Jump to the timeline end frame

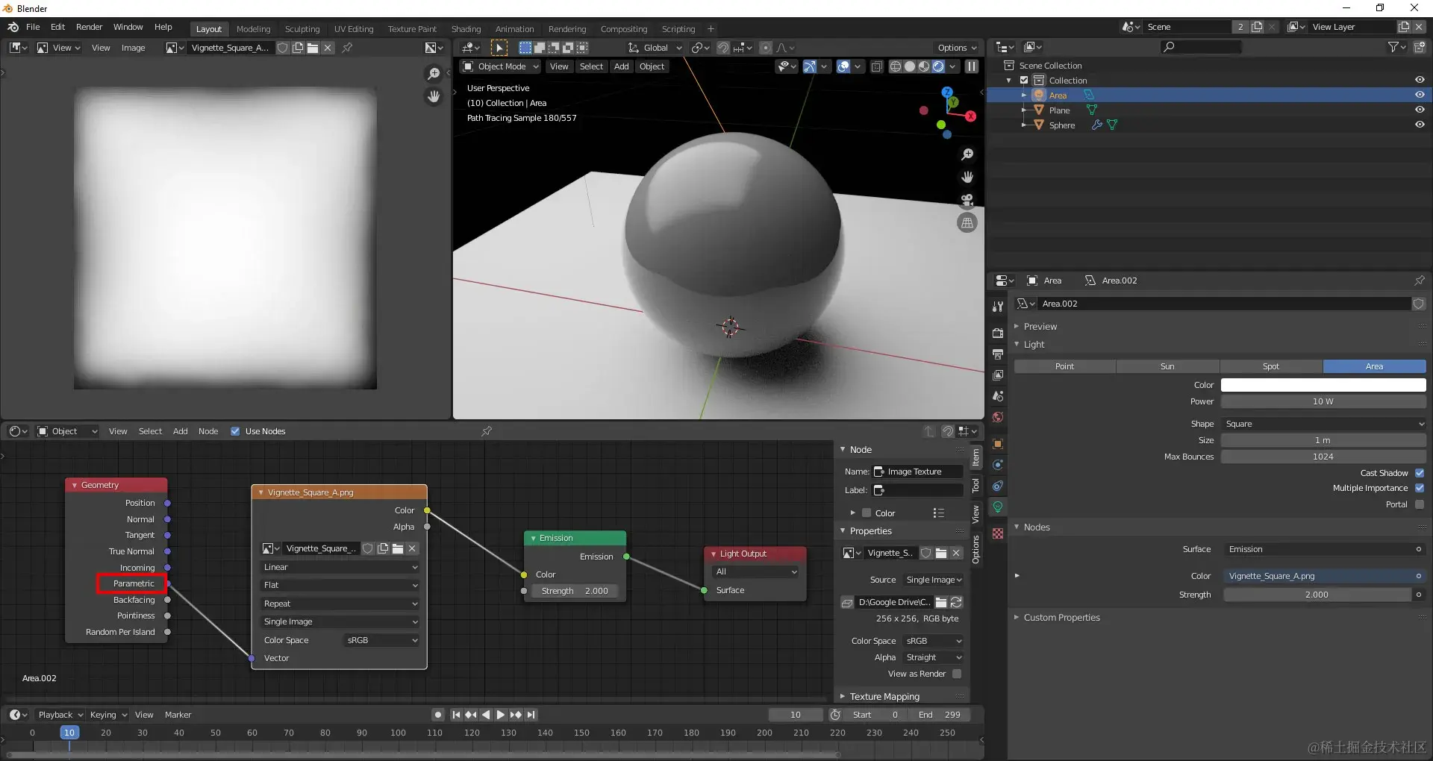tap(531, 715)
